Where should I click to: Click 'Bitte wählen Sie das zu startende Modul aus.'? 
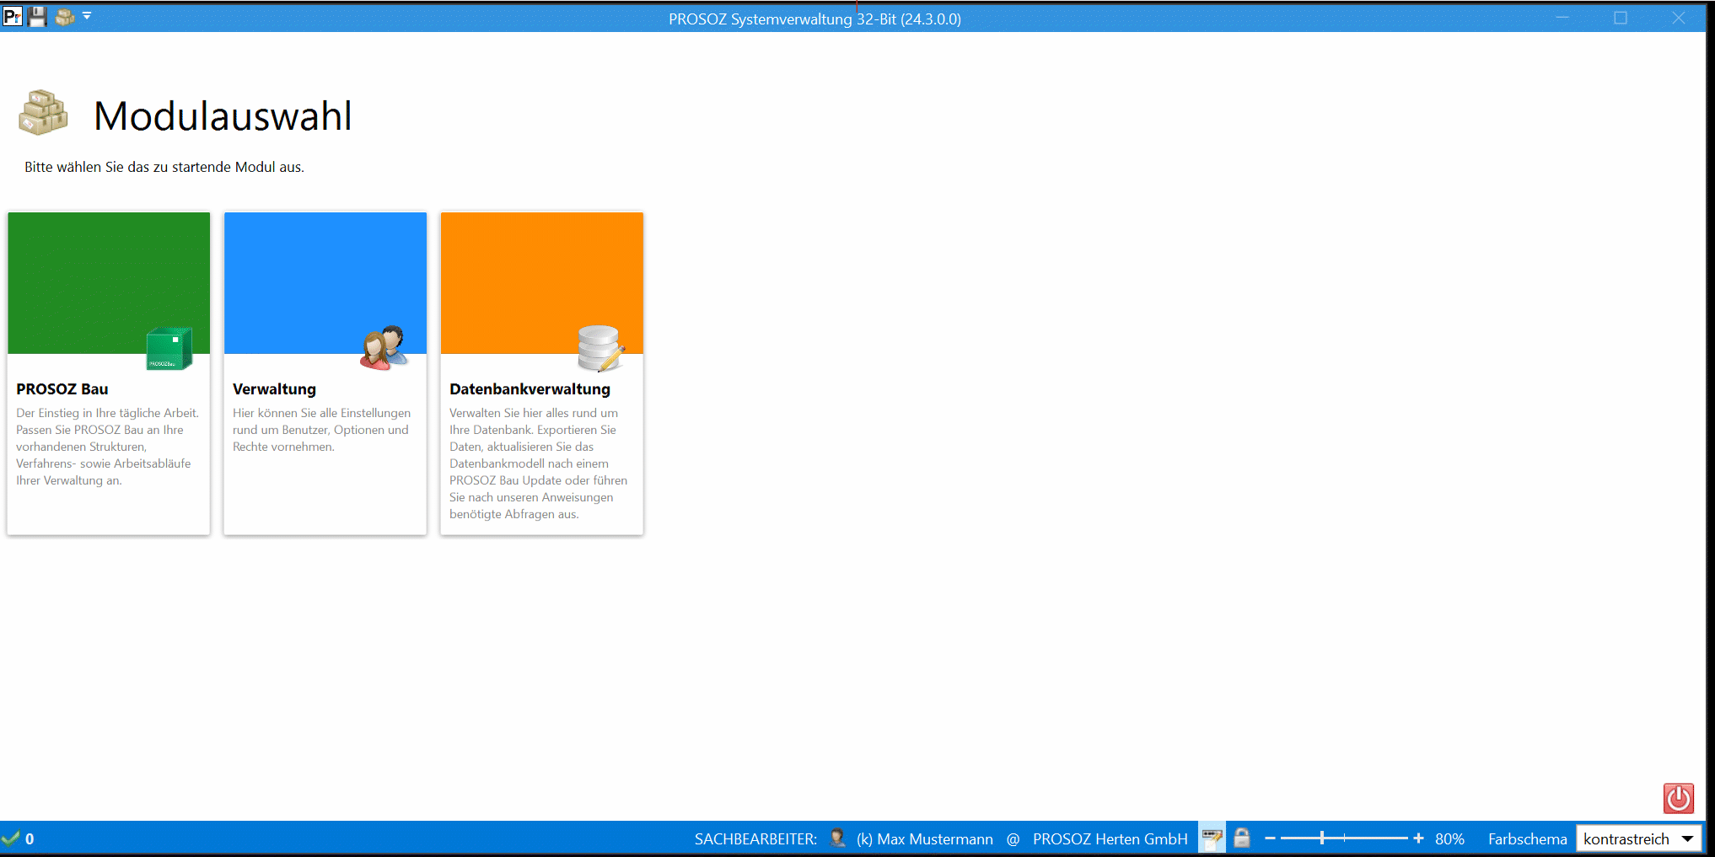click(x=164, y=167)
